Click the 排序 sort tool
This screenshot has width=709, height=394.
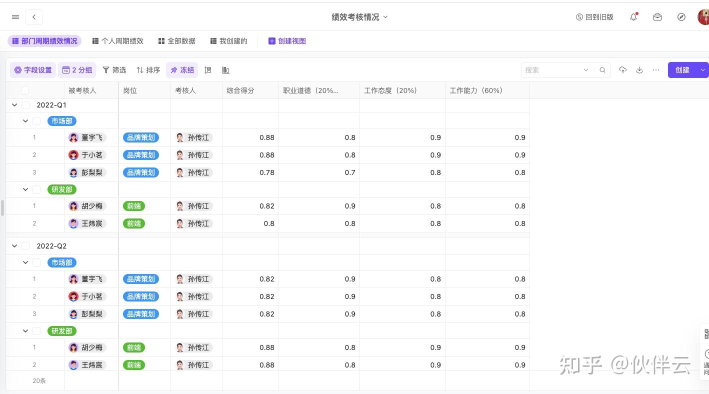click(148, 70)
